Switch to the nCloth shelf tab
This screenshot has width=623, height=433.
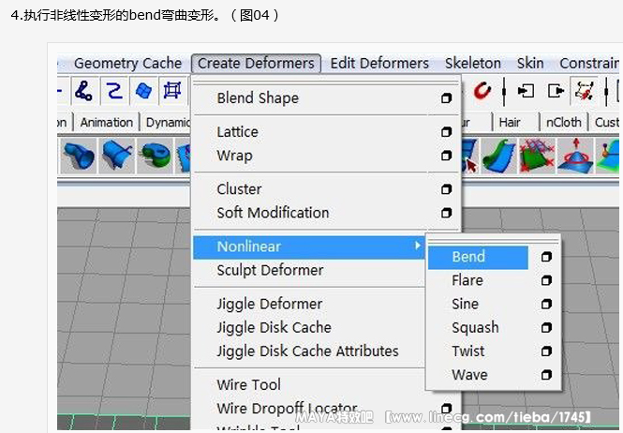tap(563, 122)
